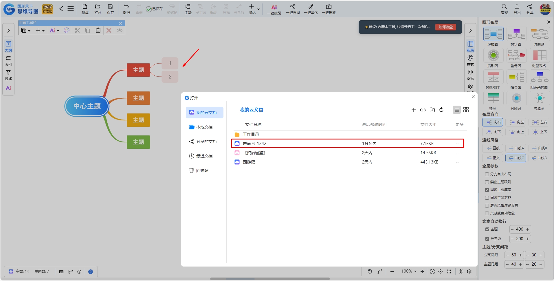Open the 一键播放 presentation icon
Screen dimensions: 554x281
(329, 9)
